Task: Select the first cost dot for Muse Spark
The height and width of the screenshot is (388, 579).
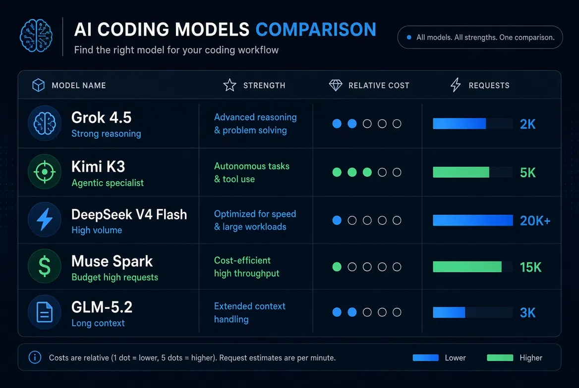Action: pyautogui.click(x=337, y=267)
